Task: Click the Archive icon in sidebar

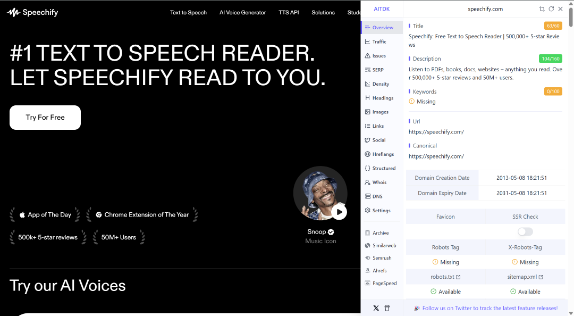Action: click(368, 233)
